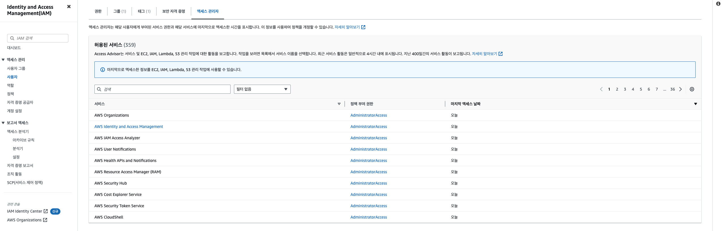This screenshot has width=722, height=231.
Task: Click the services 검색 search field
Action: tap(162, 89)
